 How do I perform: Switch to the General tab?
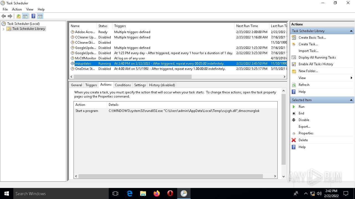click(76, 85)
